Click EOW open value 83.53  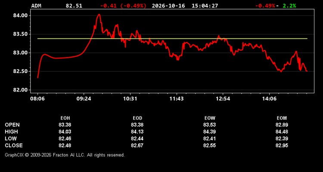click(x=209, y=125)
